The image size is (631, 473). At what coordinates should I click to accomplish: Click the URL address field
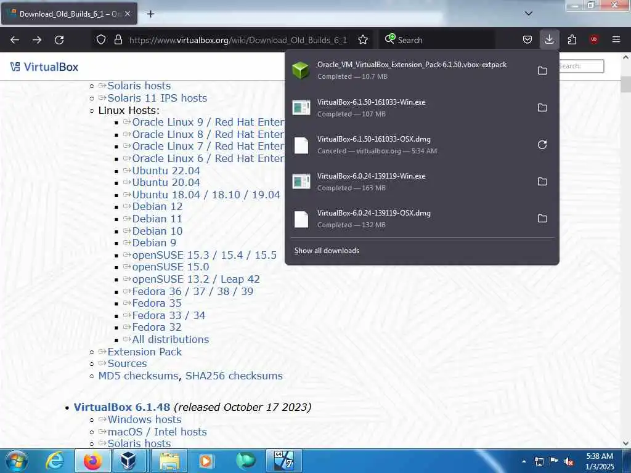pyautogui.click(x=238, y=40)
